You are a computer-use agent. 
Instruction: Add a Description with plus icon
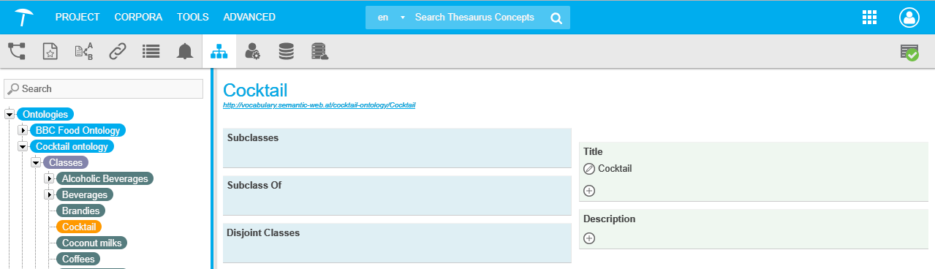[x=589, y=238]
